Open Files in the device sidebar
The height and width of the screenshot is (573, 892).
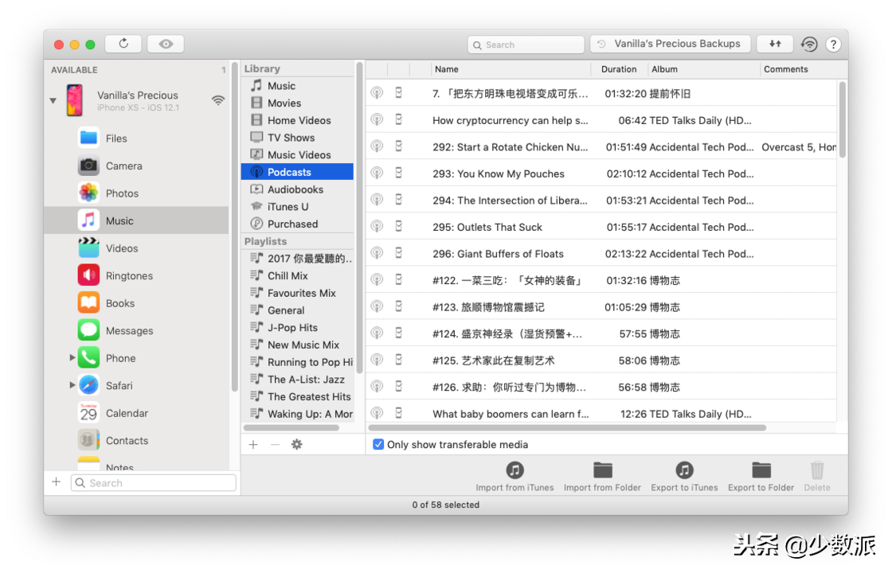click(136, 138)
